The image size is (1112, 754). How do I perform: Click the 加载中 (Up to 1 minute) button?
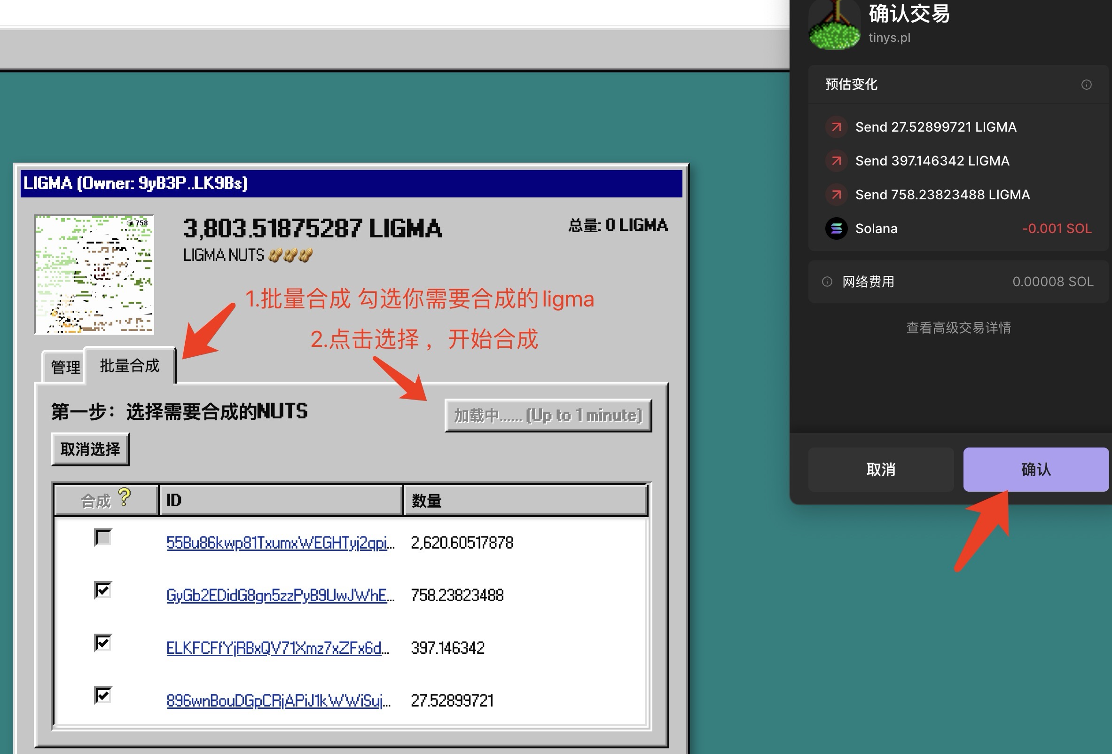(548, 415)
